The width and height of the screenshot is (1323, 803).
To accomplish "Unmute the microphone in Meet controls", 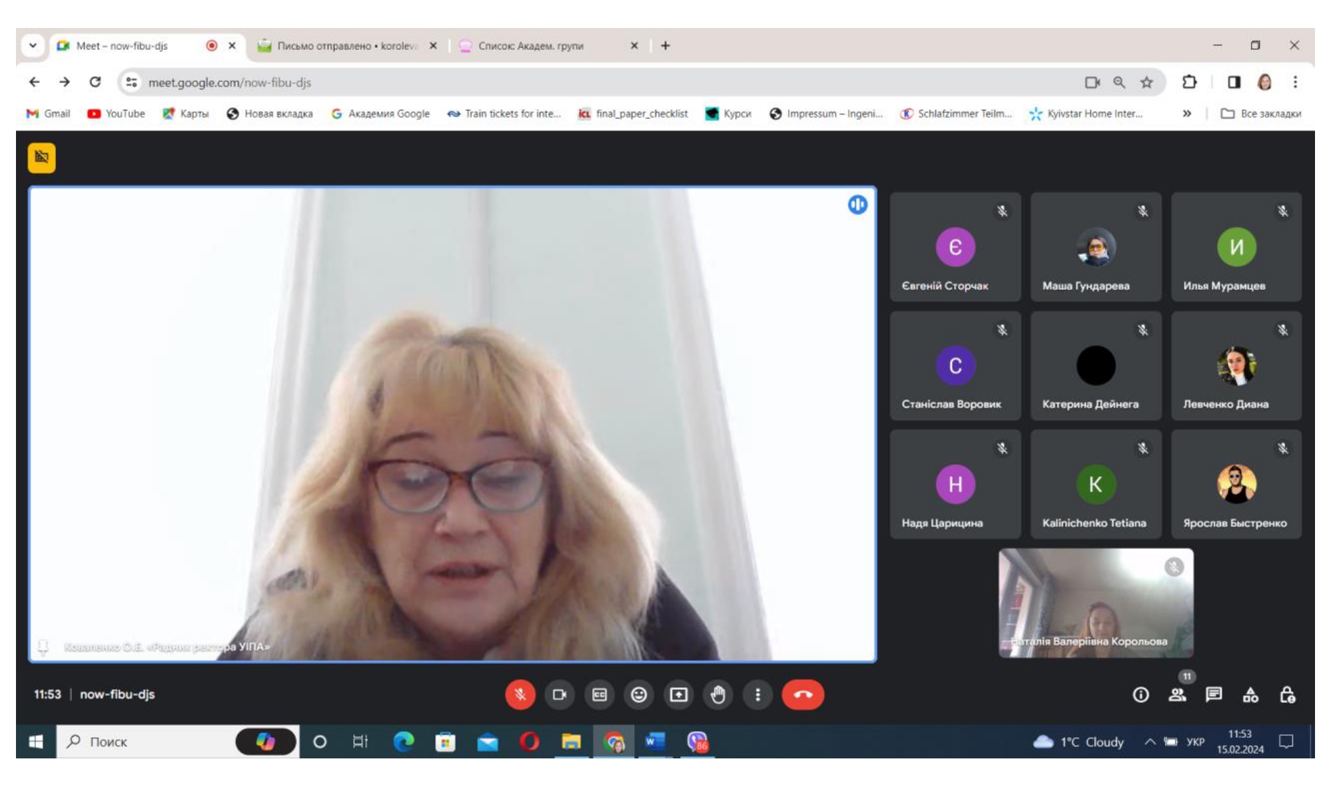I will (520, 695).
